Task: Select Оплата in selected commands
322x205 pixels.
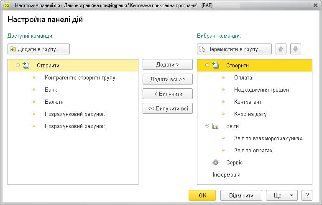Action: [x=255, y=77]
